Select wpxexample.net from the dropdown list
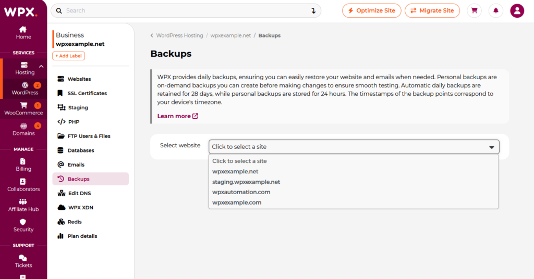The height and width of the screenshot is (279, 534). 354,172
